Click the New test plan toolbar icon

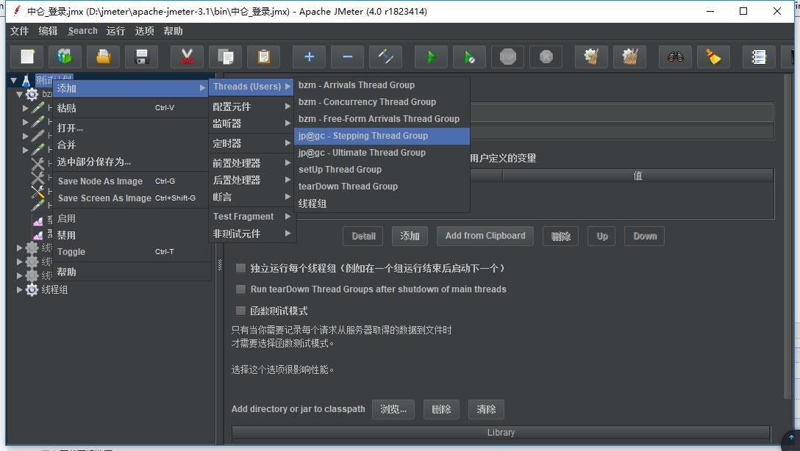[x=27, y=57]
